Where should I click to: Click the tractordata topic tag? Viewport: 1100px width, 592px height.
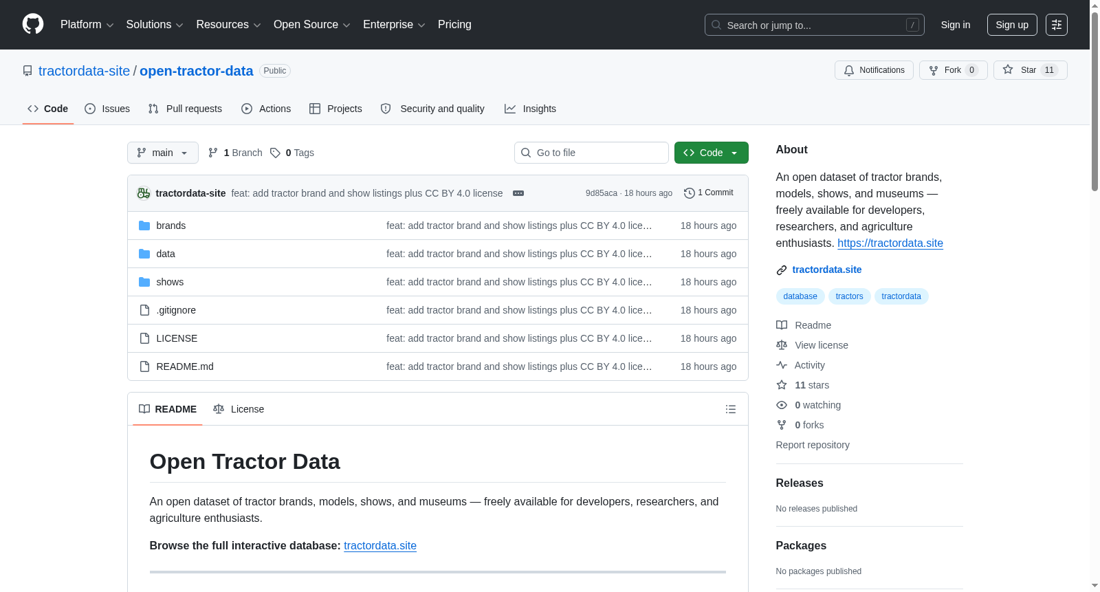901,296
